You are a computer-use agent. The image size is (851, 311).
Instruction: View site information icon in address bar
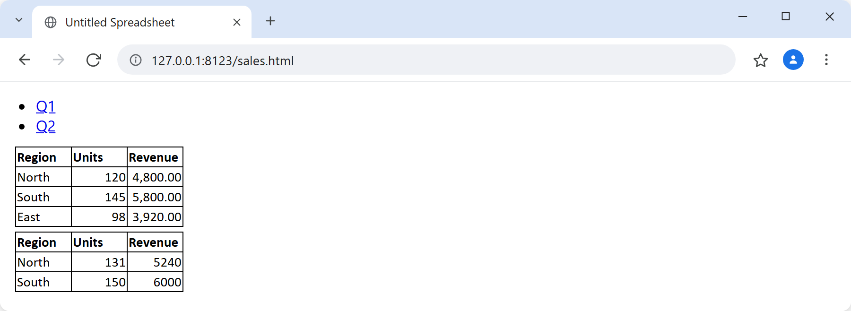(x=136, y=60)
